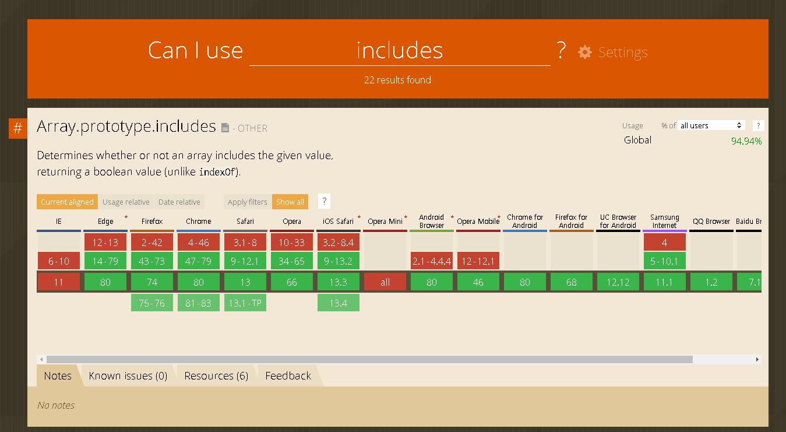Click the red asterisk beside Edge
Viewport: 786px width, 432px height.
(x=126, y=217)
